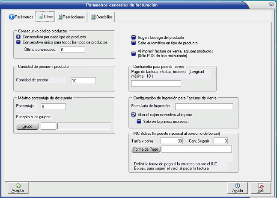Image resolution: width=277 pixels, height=198 pixels.
Task: Open the Restricciones tab
Action: click(71, 17)
